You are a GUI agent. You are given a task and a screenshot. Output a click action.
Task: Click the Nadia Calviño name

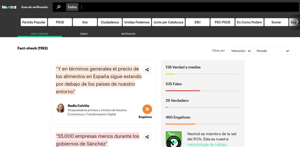(79, 106)
